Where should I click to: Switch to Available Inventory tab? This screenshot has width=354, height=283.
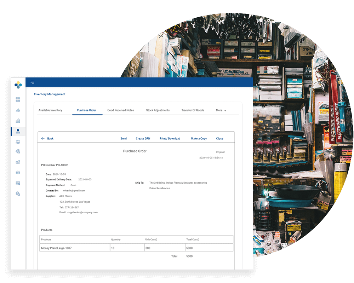click(x=50, y=110)
